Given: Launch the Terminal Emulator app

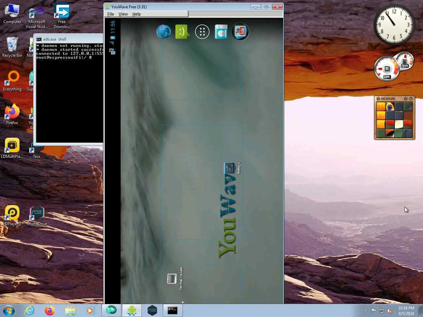Looking at the screenshot, I should coord(174,279).
